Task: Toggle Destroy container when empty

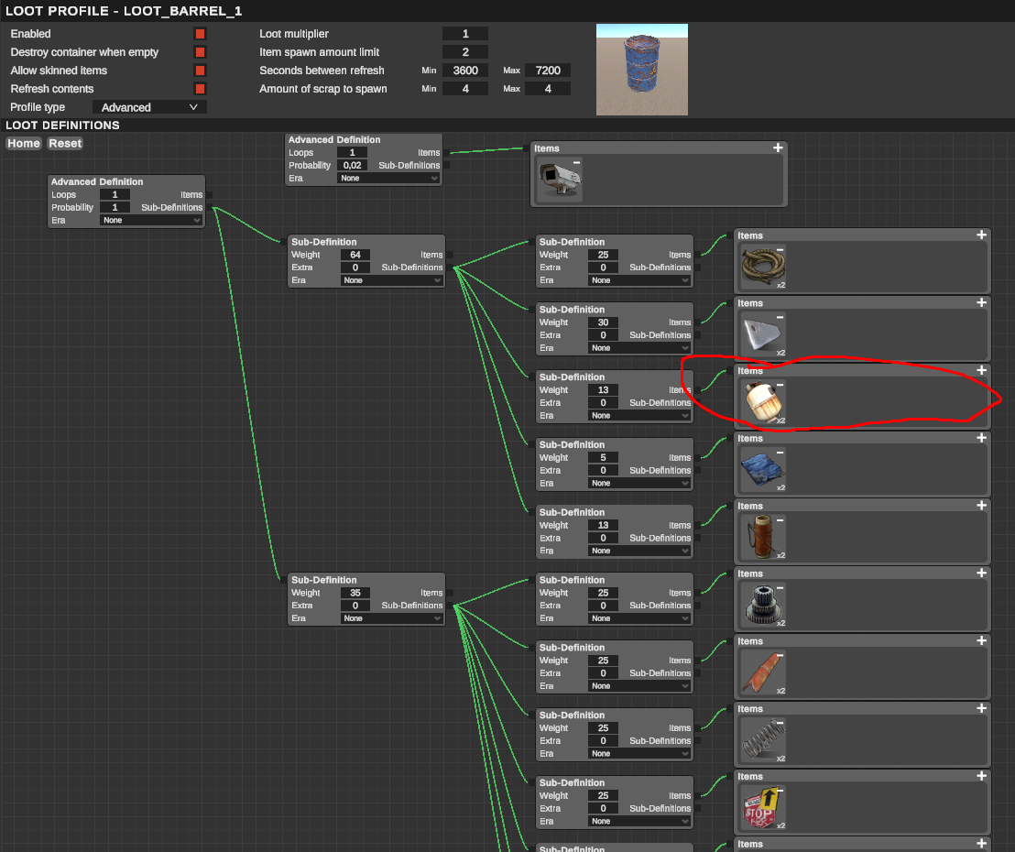Action: click(200, 52)
